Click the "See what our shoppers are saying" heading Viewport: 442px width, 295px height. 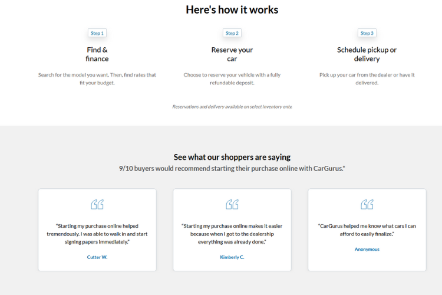coord(232,157)
